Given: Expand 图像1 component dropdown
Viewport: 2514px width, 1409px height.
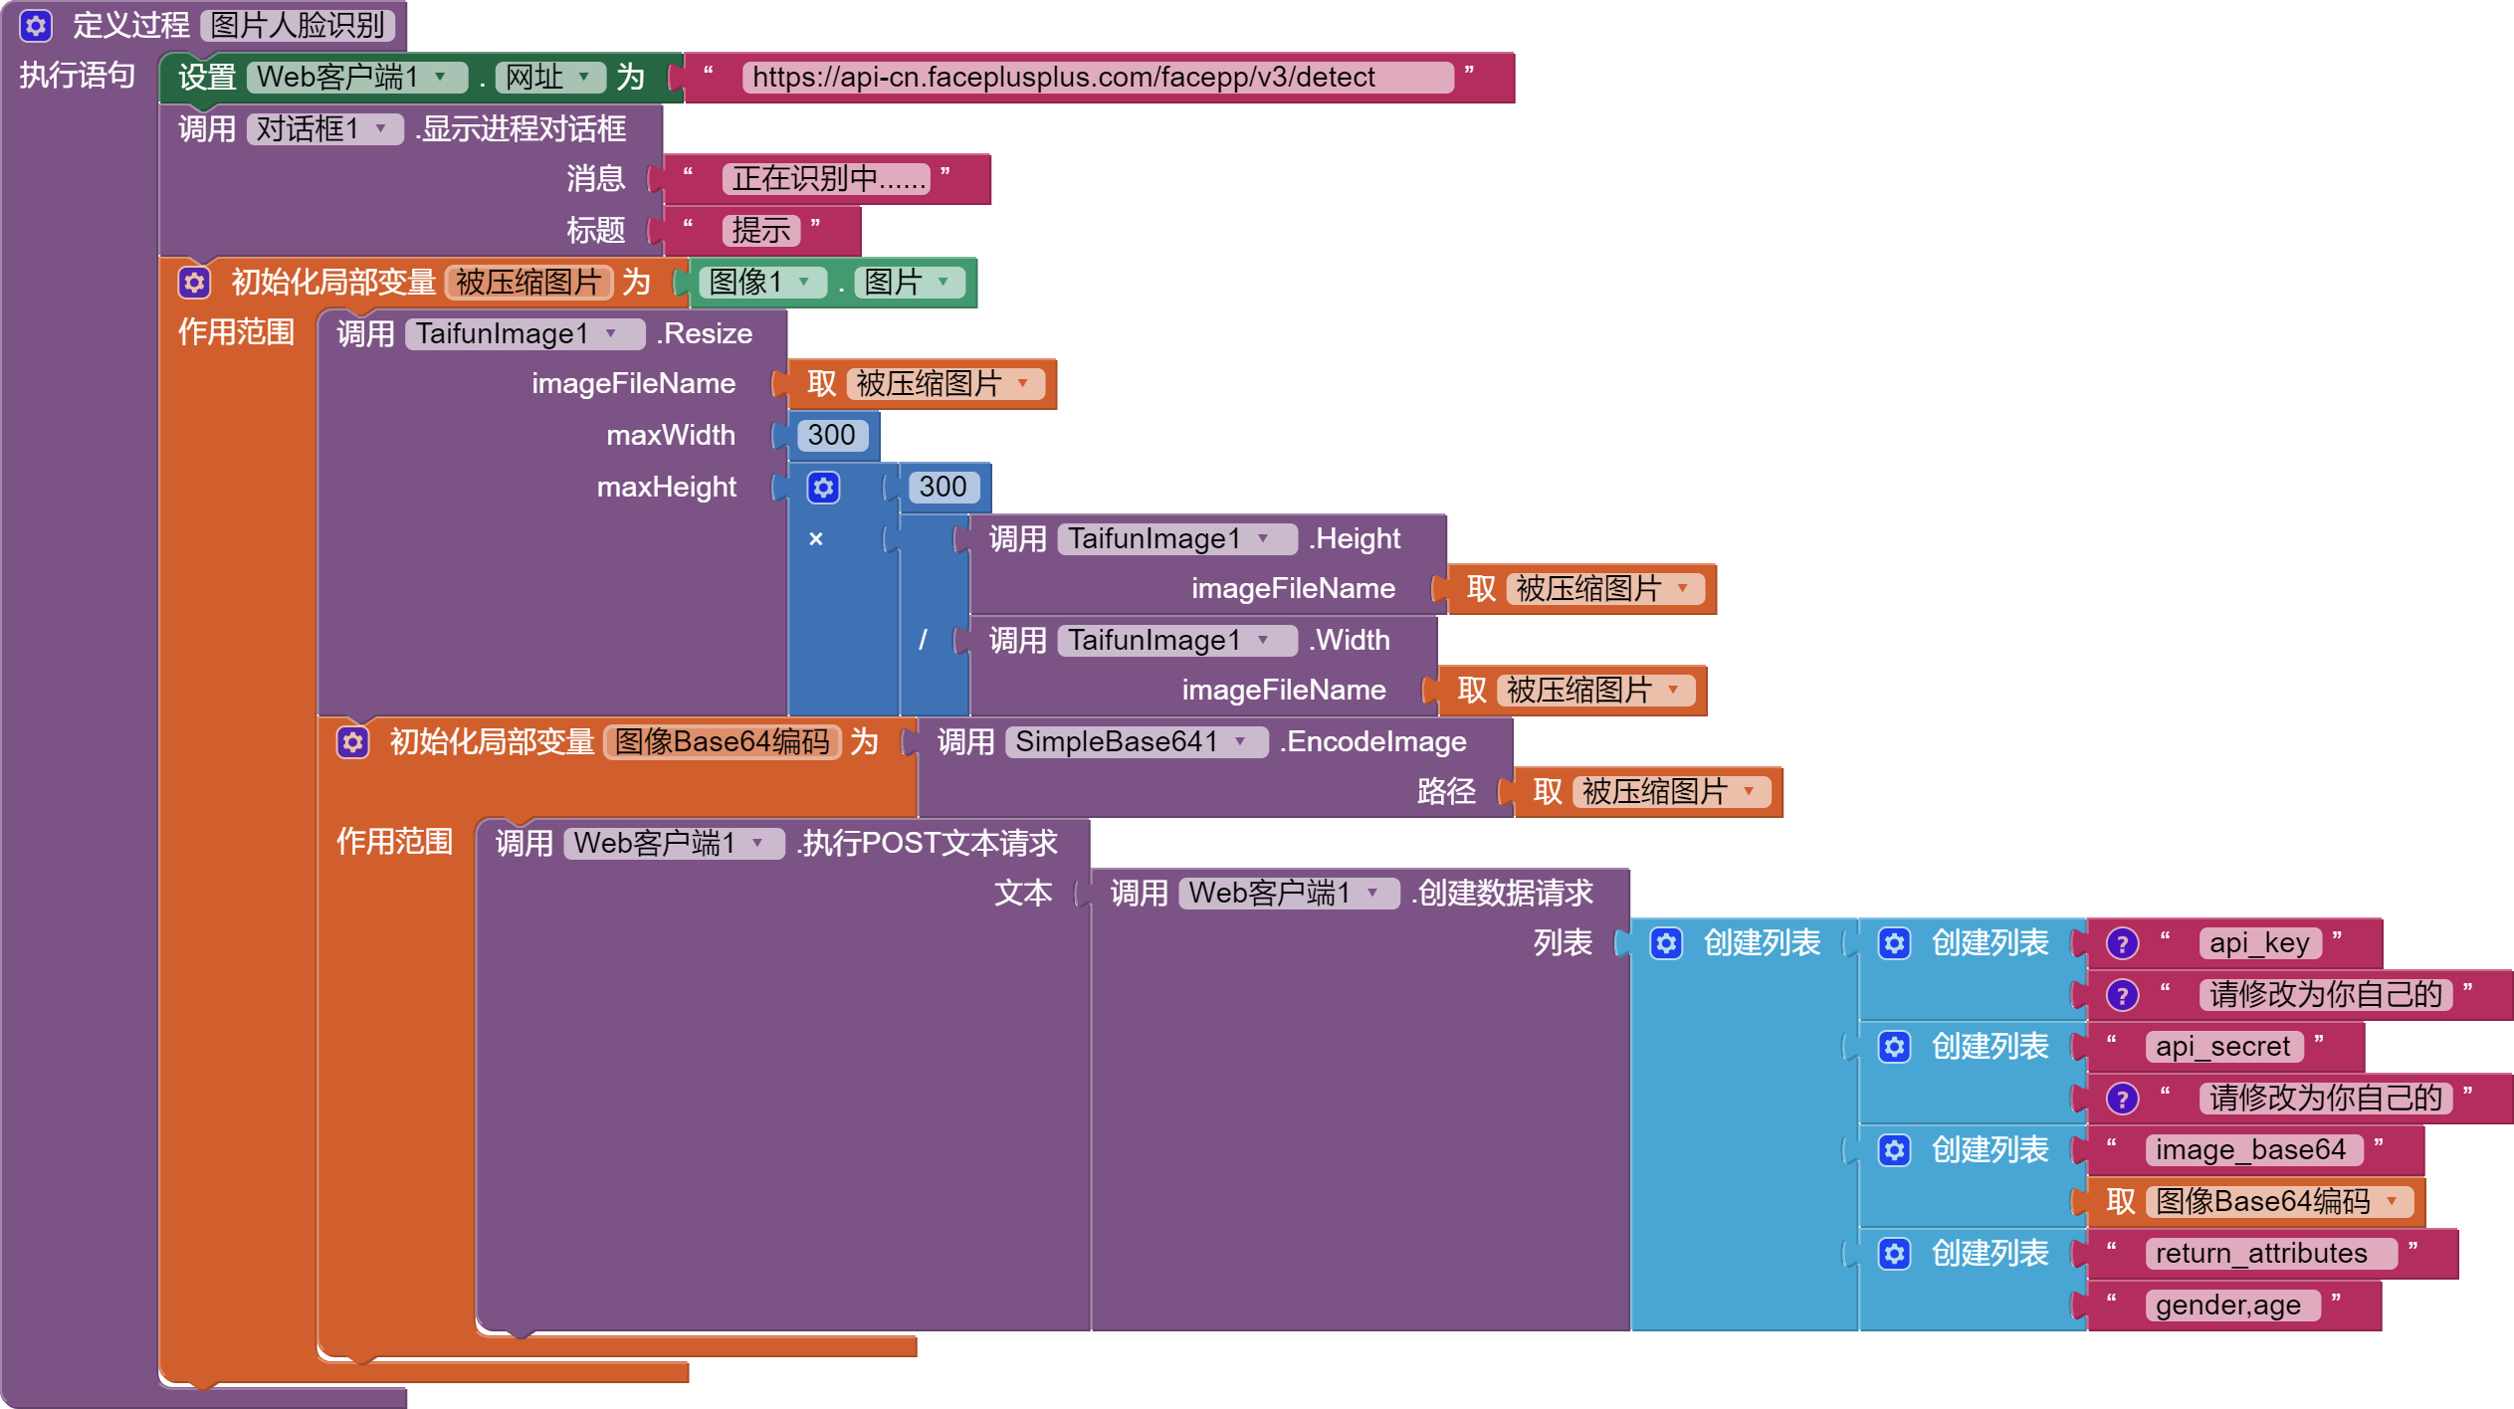Looking at the screenshot, I should (x=803, y=282).
